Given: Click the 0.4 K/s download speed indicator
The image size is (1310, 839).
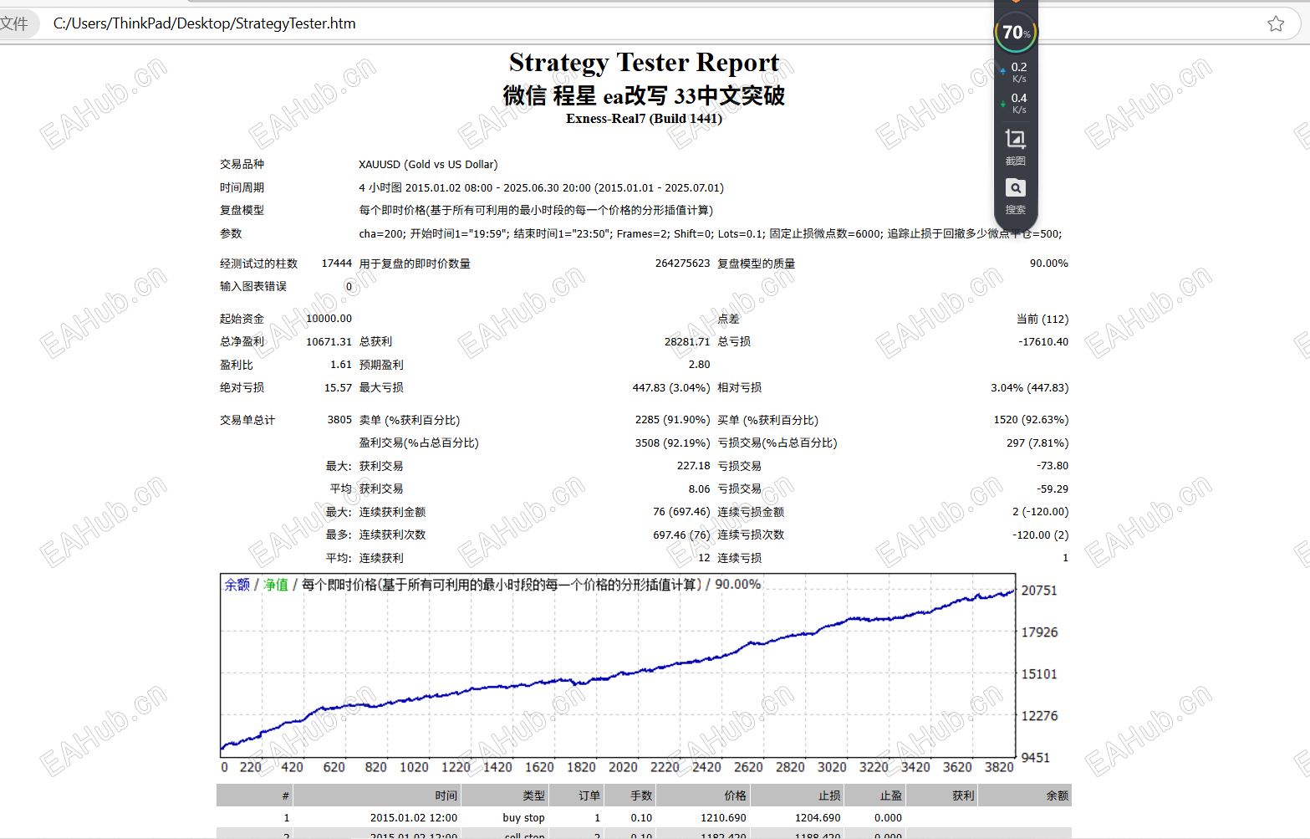Looking at the screenshot, I should pyautogui.click(x=1016, y=103).
